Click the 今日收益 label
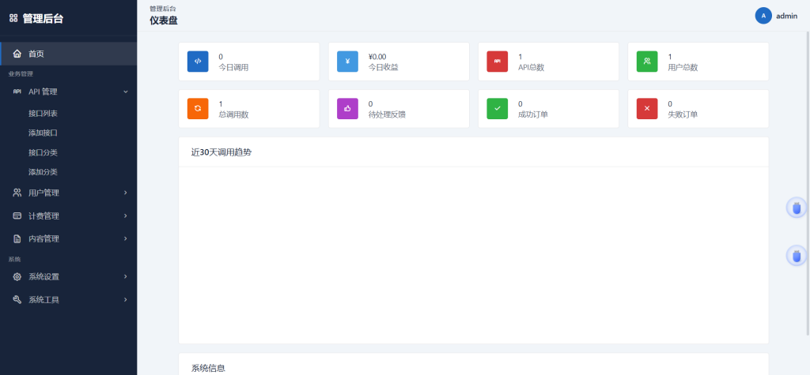This screenshot has height=375, width=810. coord(384,67)
